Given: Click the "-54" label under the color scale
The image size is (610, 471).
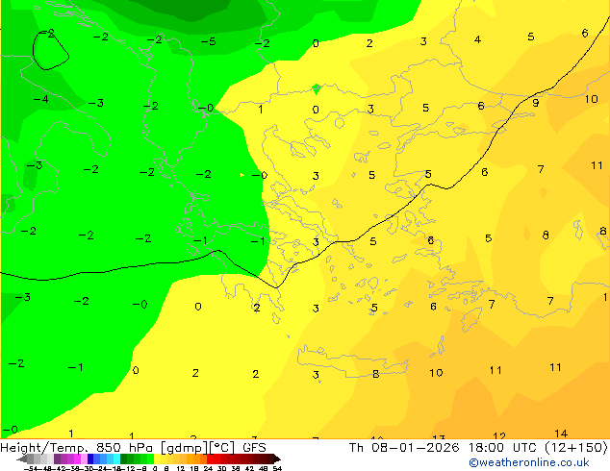Looking at the screenshot, I should coord(31,468).
